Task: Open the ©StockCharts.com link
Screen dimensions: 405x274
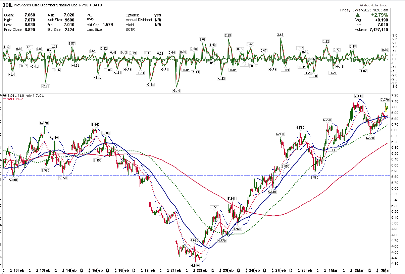Action: pyautogui.click(x=374, y=5)
